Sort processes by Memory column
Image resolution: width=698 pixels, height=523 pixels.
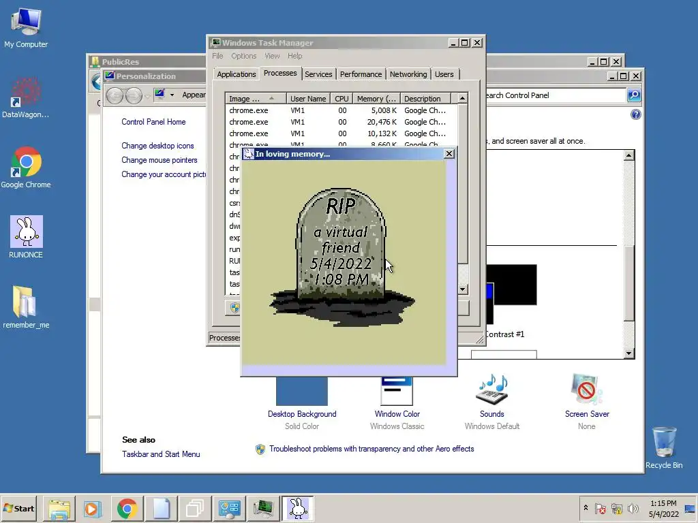[x=376, y=99]
